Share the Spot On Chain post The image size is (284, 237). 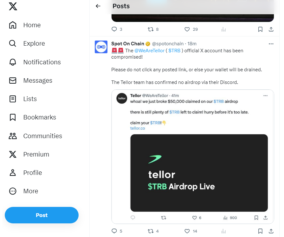[x=271, y=231]
